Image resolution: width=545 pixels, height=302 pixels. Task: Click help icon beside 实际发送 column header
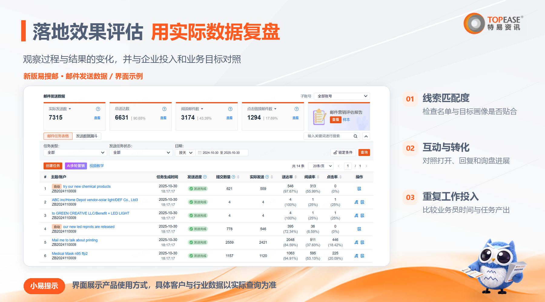267,177
